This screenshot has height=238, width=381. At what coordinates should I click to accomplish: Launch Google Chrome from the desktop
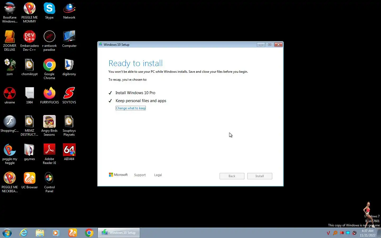49,69
